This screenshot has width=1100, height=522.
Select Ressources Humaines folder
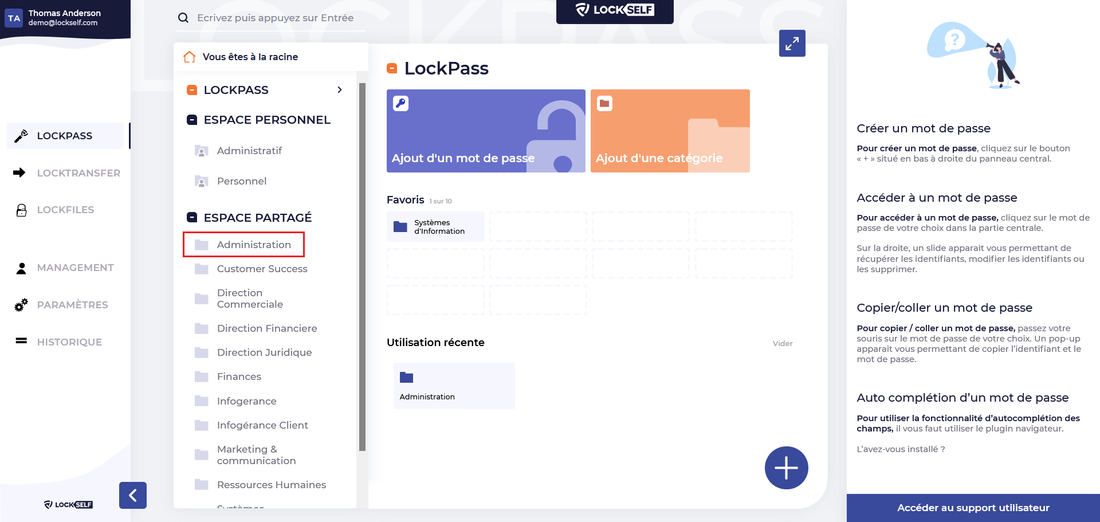click(x=272, y=485)
